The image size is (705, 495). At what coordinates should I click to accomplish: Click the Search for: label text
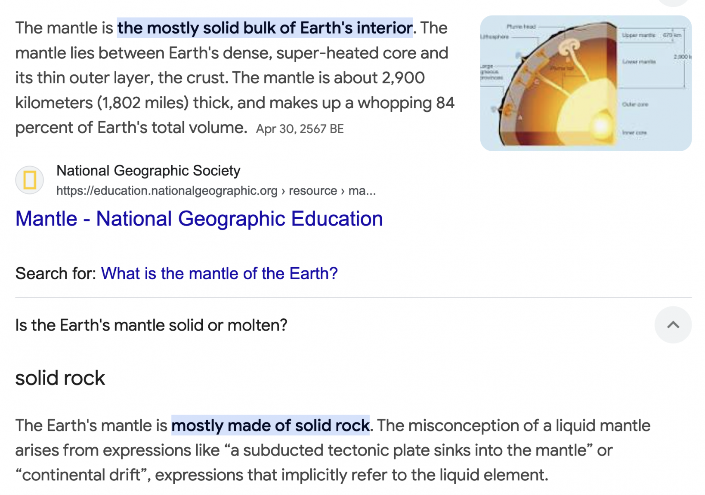pos(56,274)
